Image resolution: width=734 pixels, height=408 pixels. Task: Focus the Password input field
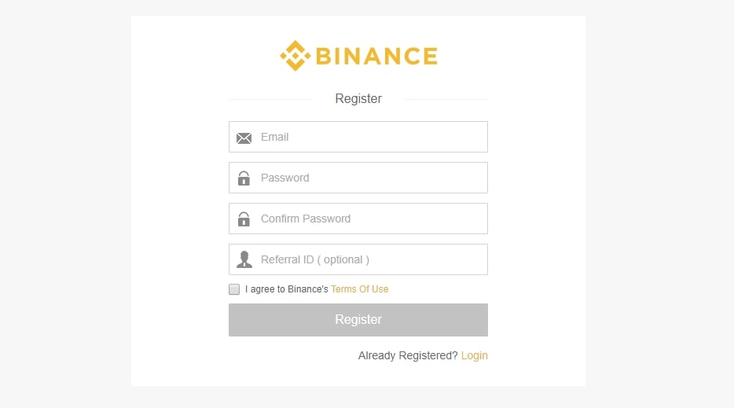pyautogui.click(x=358, y=178)
